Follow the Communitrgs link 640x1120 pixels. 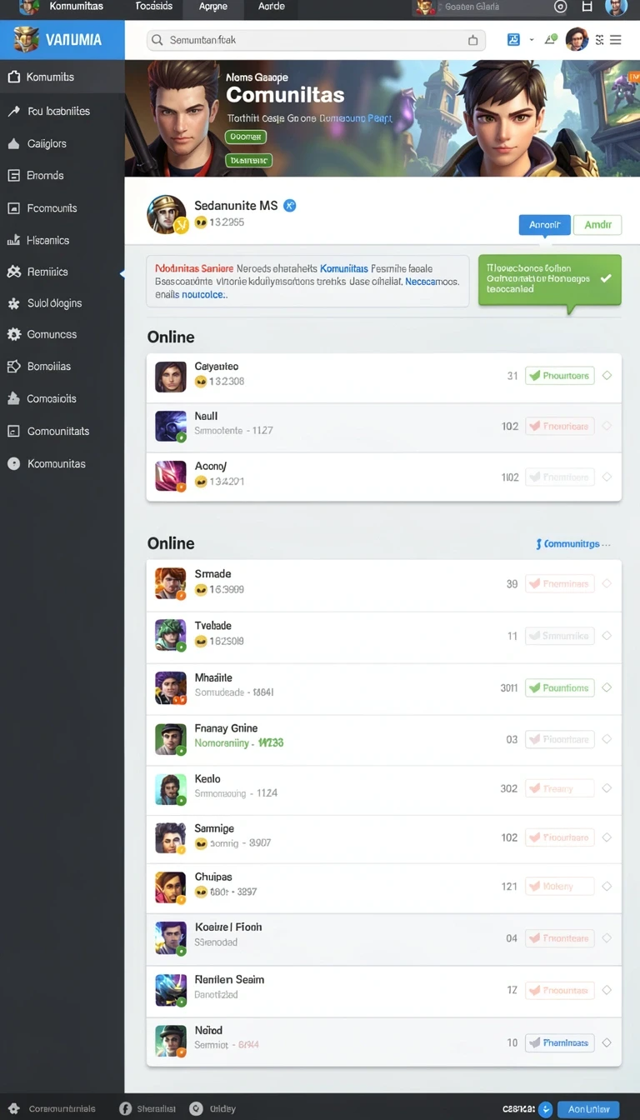[x=571, y=544]
